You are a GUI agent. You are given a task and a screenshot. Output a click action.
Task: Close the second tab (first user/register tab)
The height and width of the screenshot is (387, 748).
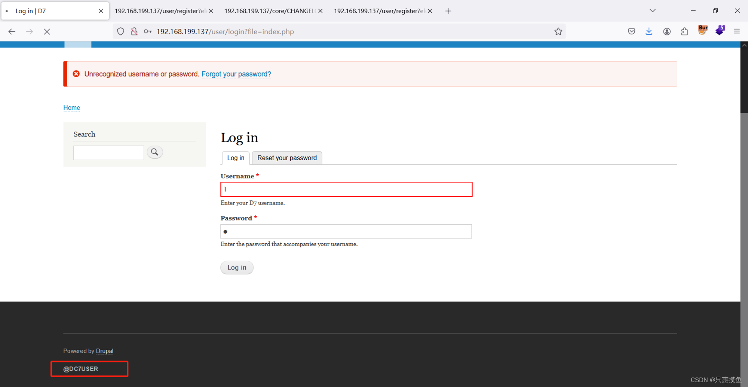pos(211,11)
